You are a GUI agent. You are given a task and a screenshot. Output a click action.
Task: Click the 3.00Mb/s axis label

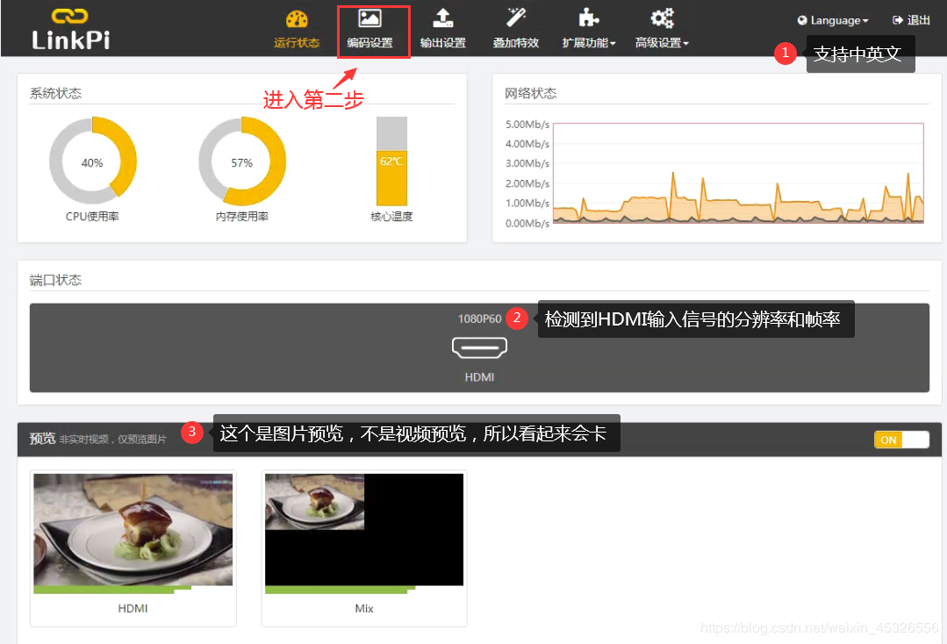pos(527,163)
